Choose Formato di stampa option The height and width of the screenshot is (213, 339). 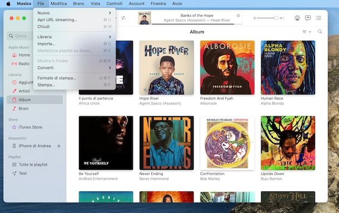pos(74,78)
